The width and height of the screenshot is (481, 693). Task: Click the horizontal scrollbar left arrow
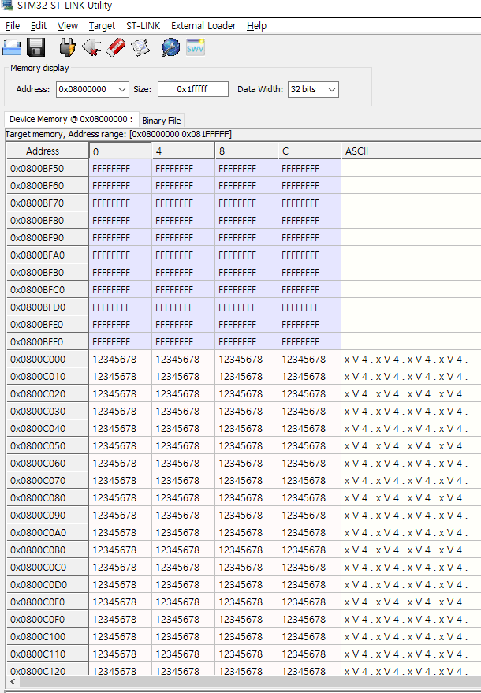coord(13,681)
